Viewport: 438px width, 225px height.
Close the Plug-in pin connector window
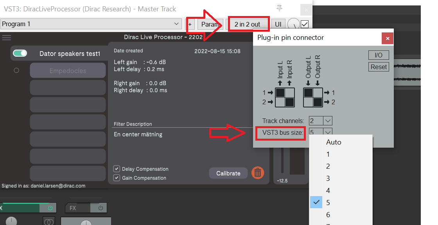(x=388, y=39)
